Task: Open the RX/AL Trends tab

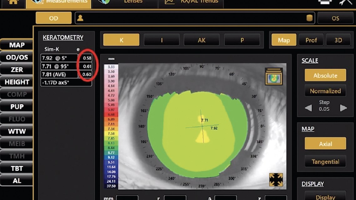Action: coord(191,4)
